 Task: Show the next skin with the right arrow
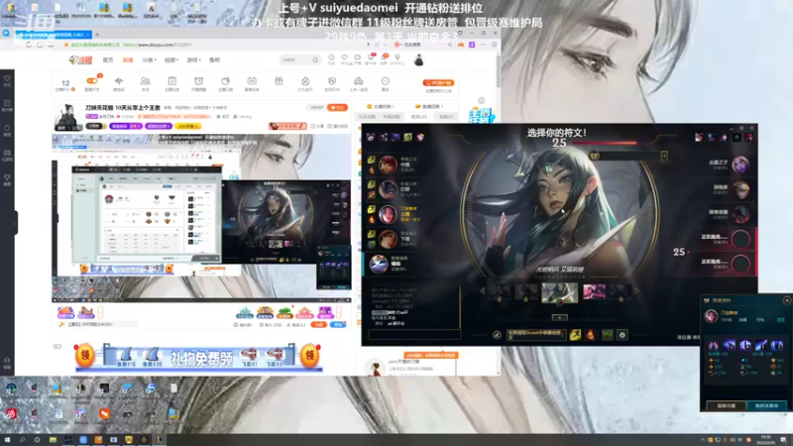pos(636,290)
